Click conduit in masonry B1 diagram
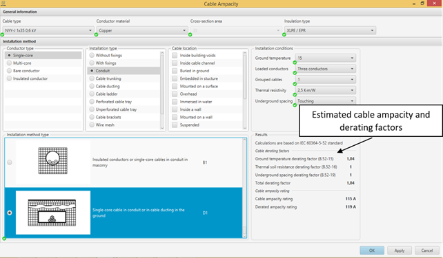Image resolution: width=443 pixels, height=258 pixels. click(x=53, y=161)
